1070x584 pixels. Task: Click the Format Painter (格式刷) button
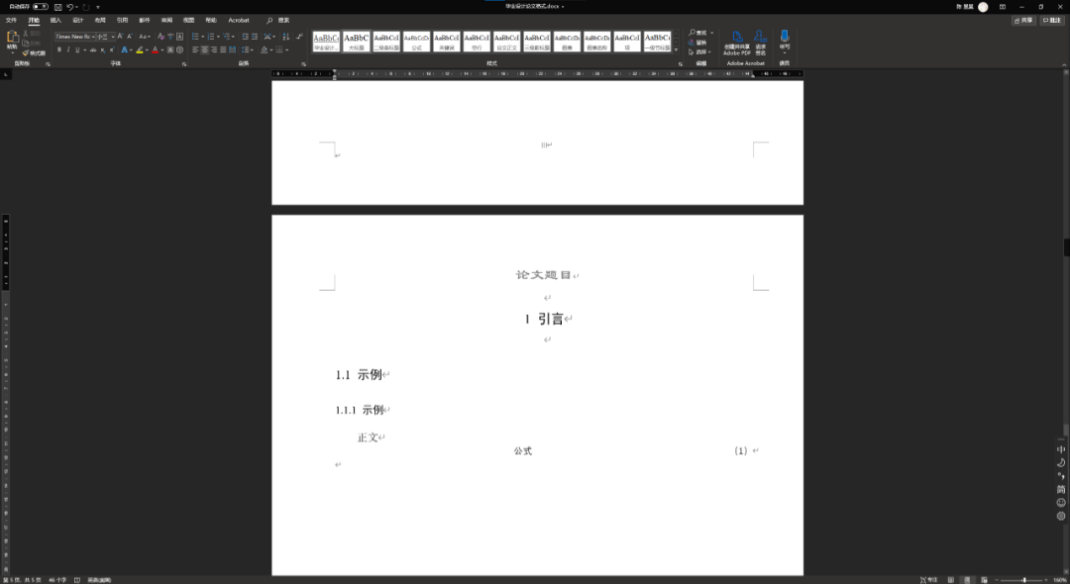pos(34,53)
